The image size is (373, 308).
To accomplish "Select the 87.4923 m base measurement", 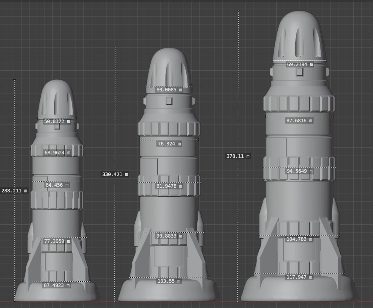I will coord(57,285).
